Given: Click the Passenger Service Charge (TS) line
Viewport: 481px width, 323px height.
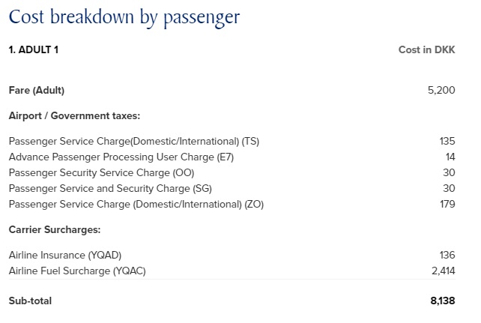Looking at the screenshot, I should (134, 141).
